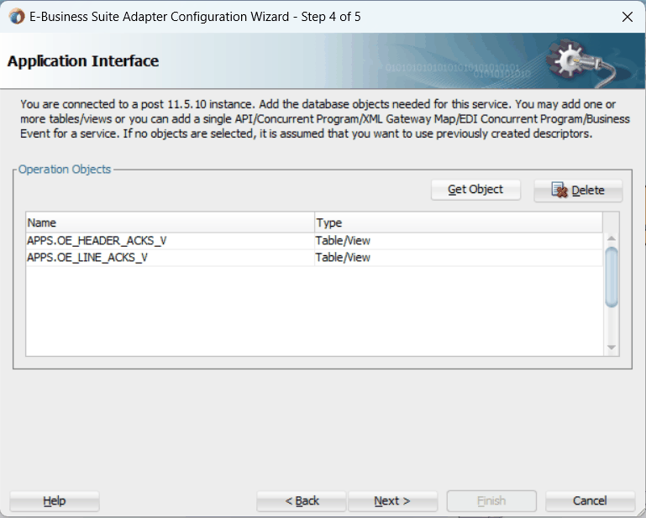
Task: Click the vertical scrollbar thumb in the objects table
Action: [612, 277]
